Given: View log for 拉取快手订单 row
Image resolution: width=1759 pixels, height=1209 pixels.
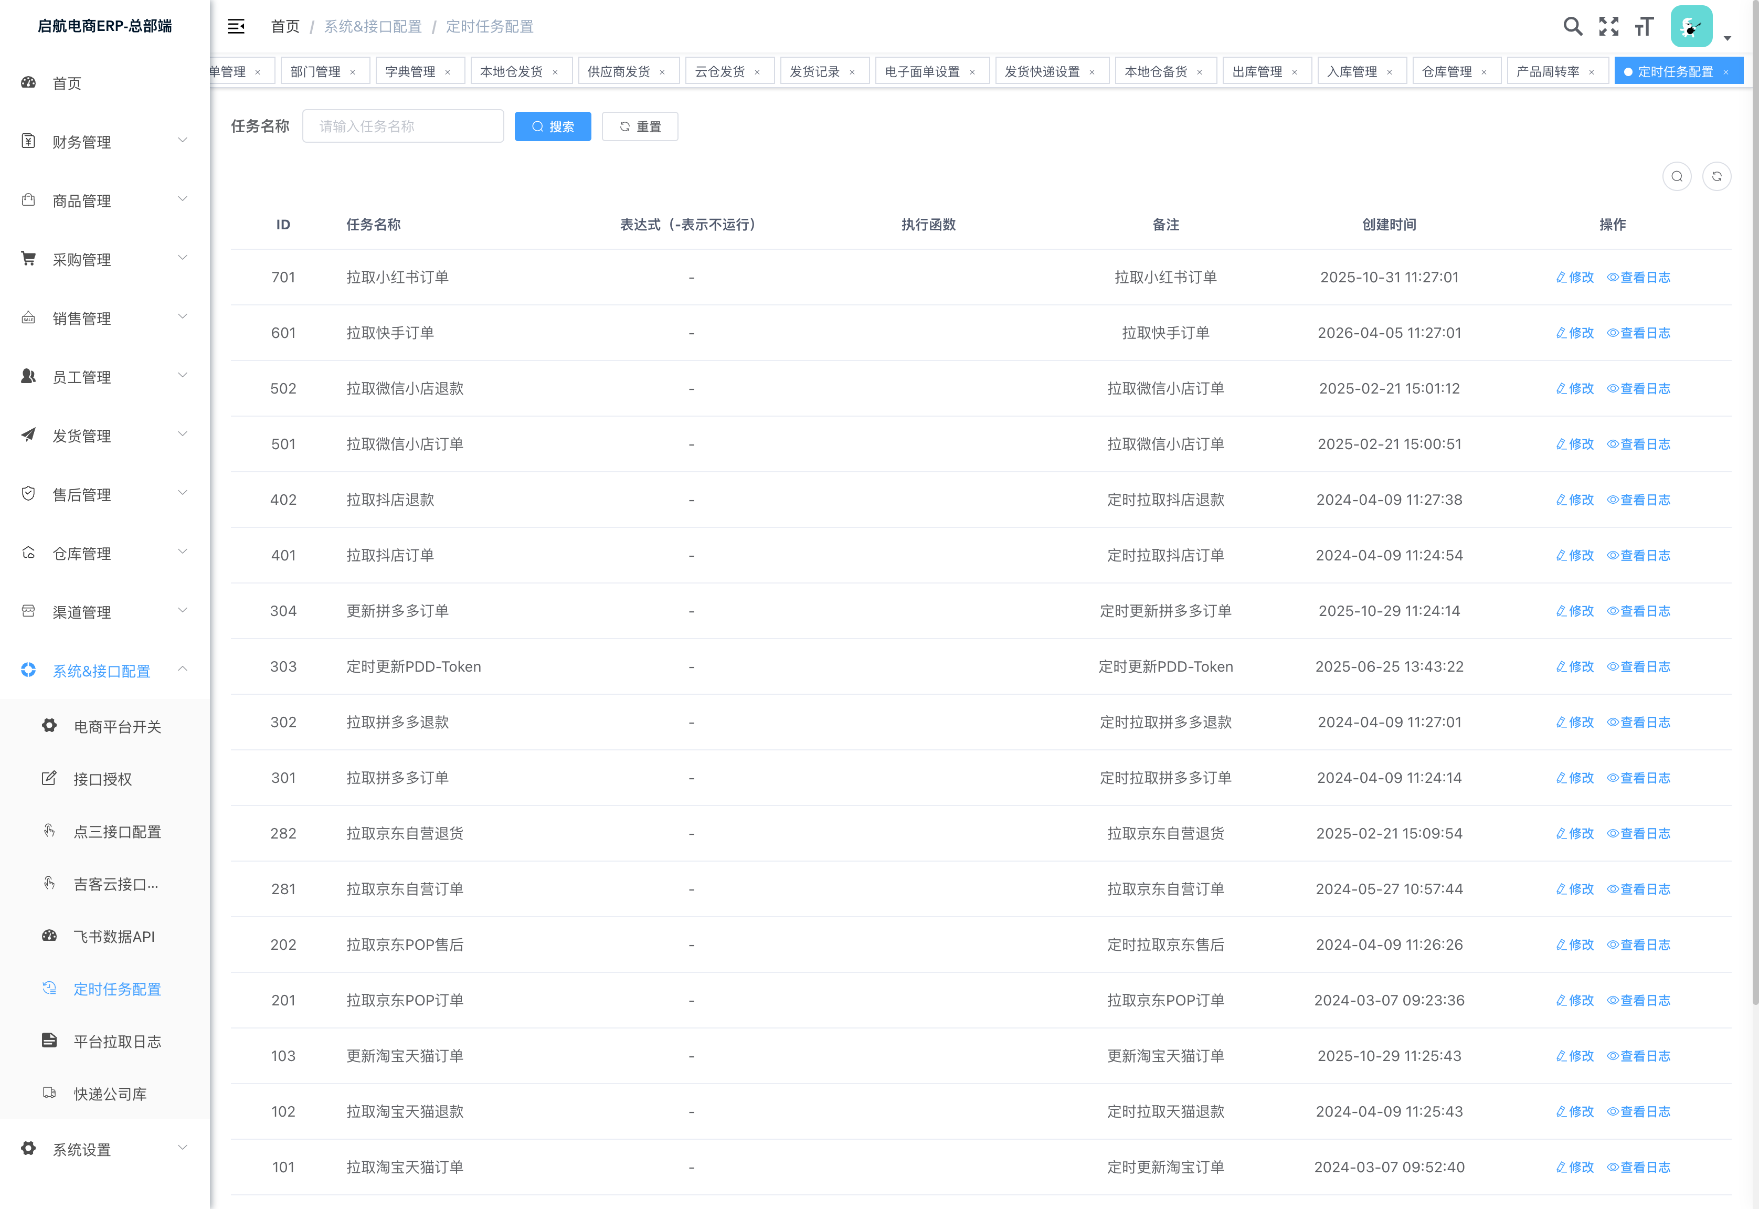Looking at the screenshot, I should [x=1638, y=333].
